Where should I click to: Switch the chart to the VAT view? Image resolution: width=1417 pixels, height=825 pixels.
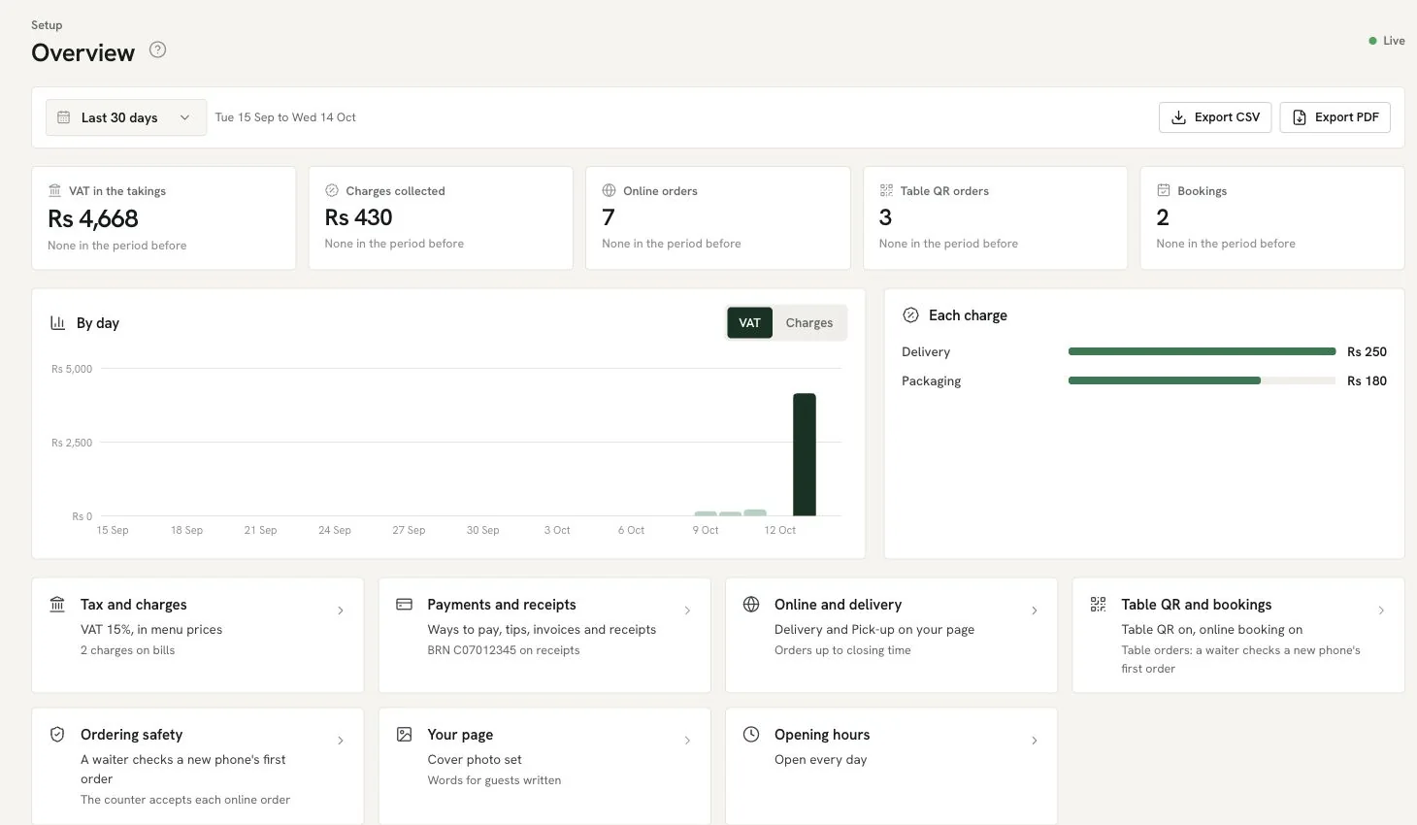749,323
